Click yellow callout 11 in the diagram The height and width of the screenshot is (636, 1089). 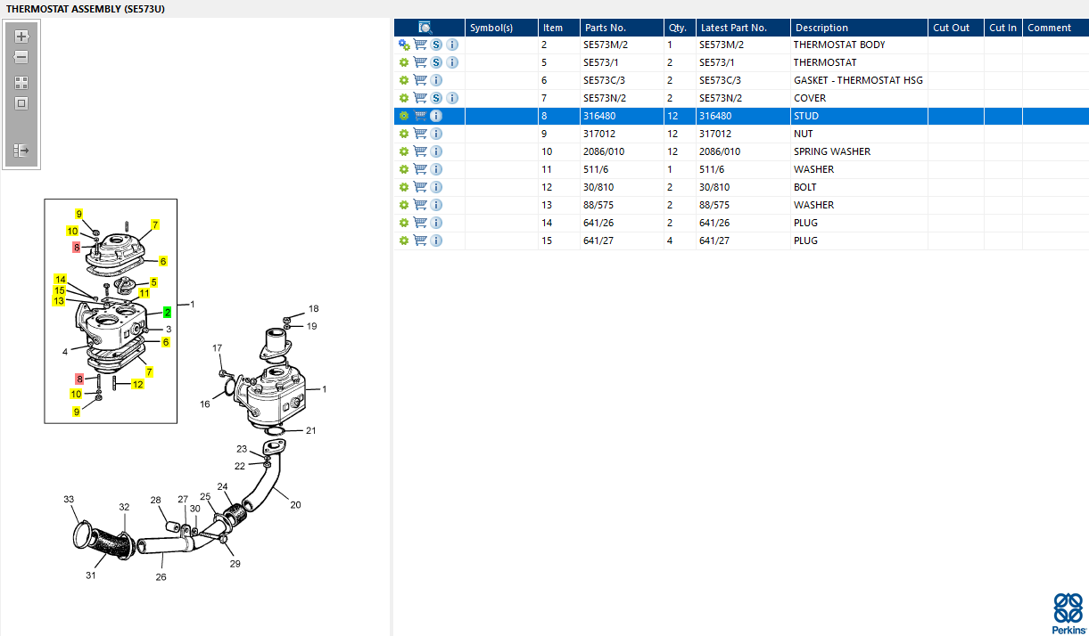pos(144,293)
